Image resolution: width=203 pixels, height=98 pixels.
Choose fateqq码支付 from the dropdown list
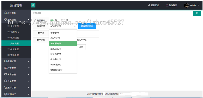coord(63,70)
